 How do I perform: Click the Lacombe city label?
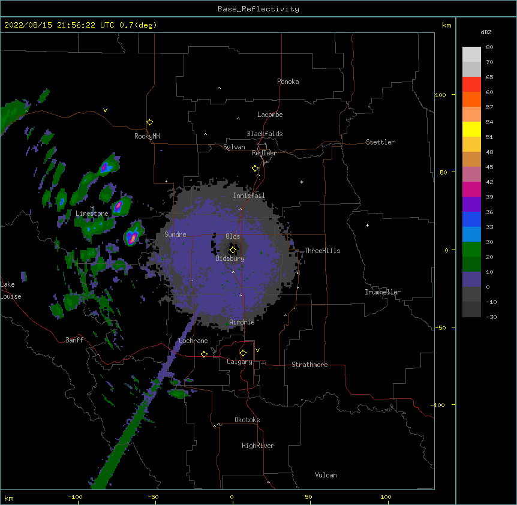tap(270, 115)
